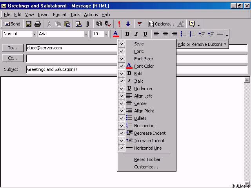Expand the Arial font name dropdown
251x188 pixels.
86,34
